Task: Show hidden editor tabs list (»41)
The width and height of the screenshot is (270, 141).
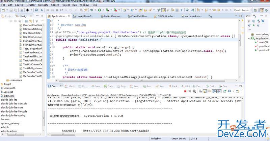Action: pyautogui.click(x=210, y=16)
